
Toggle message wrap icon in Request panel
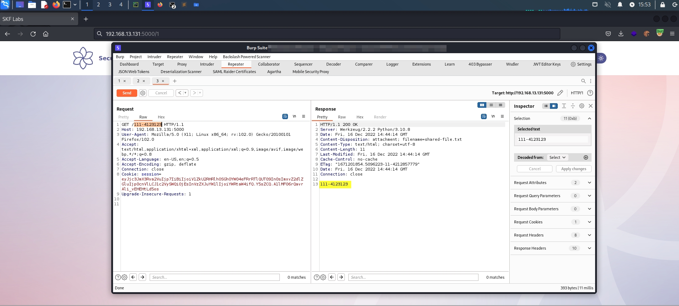[x=285, y=117]
